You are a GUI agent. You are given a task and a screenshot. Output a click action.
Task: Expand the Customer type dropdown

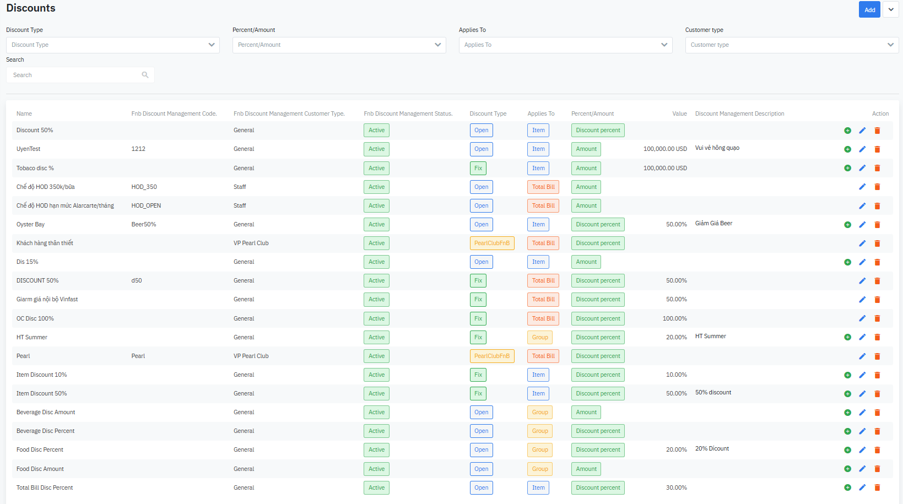(792, 45)
